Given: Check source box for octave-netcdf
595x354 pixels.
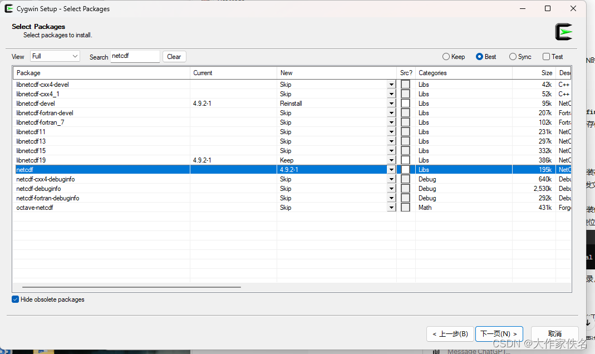Looking at the screenshot, I should click(x=405, y=208).
